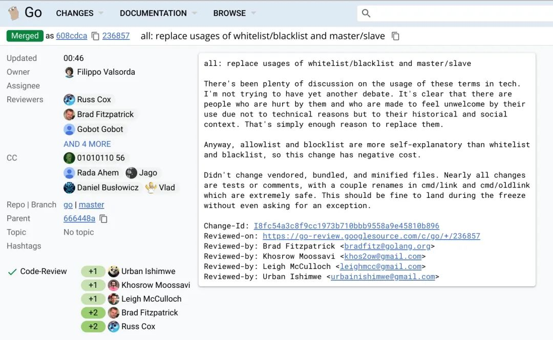Image resolution: width=553 pixels, height=340 pixels.
Task: Expand reviewers with AND 4 MORE
Action: click(87, 144)
